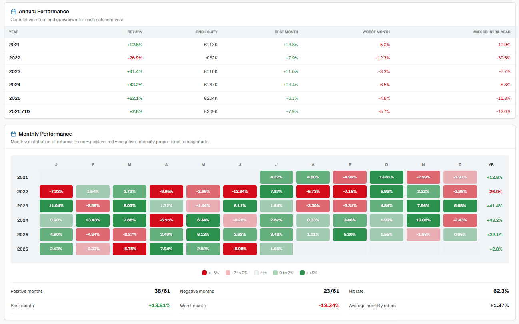Image resolution: width=519 pixels, height=324 pixels.
Task: Click the September 2025 cell 5.20%
Action: (x=350, y=235)
